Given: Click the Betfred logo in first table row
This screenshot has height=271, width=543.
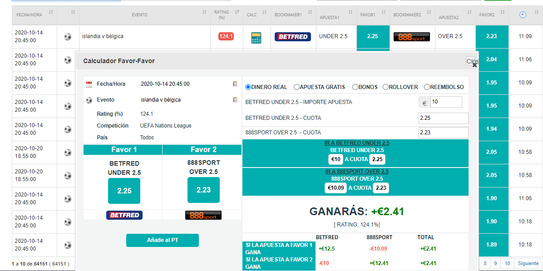Looking at the screenshot, I should click(x=293, y=37).
